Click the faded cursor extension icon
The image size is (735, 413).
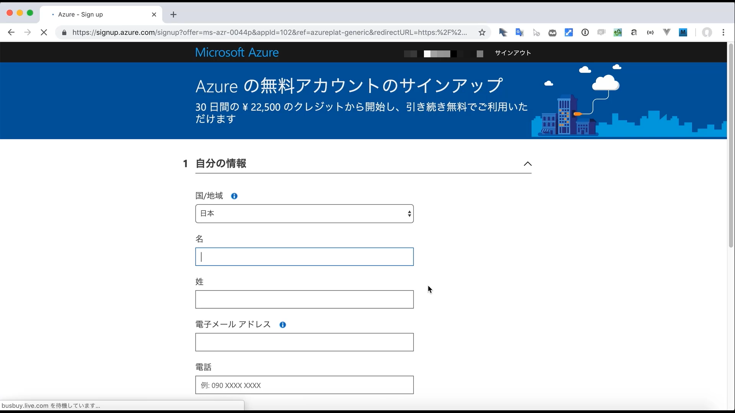pos(536,33)
